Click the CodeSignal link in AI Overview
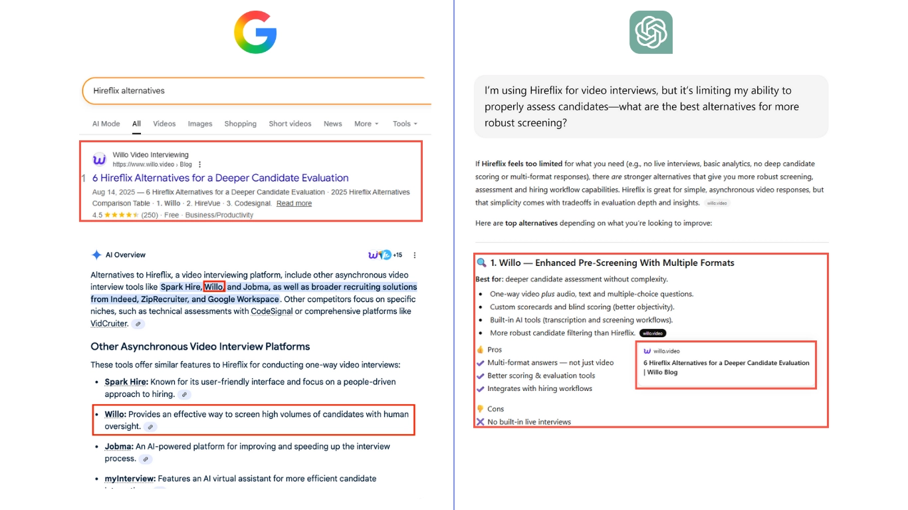Image resolution: width=908 pixels, height=510 pixels. tap(271, 311)
